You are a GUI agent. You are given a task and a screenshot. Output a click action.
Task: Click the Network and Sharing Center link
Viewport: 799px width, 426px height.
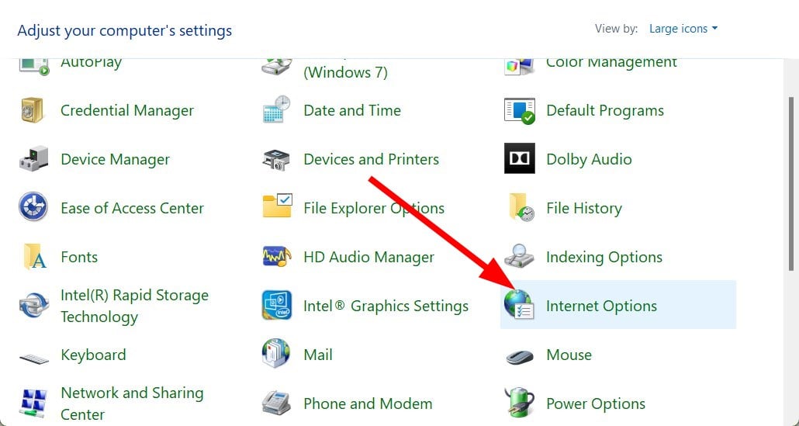pos(132,403)
